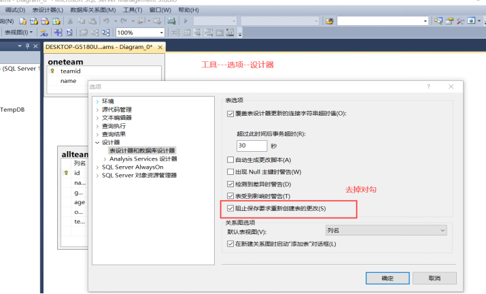The image size is (486, 294).
Task: Click the age column in allteam table
Action: tap(80, 202)
